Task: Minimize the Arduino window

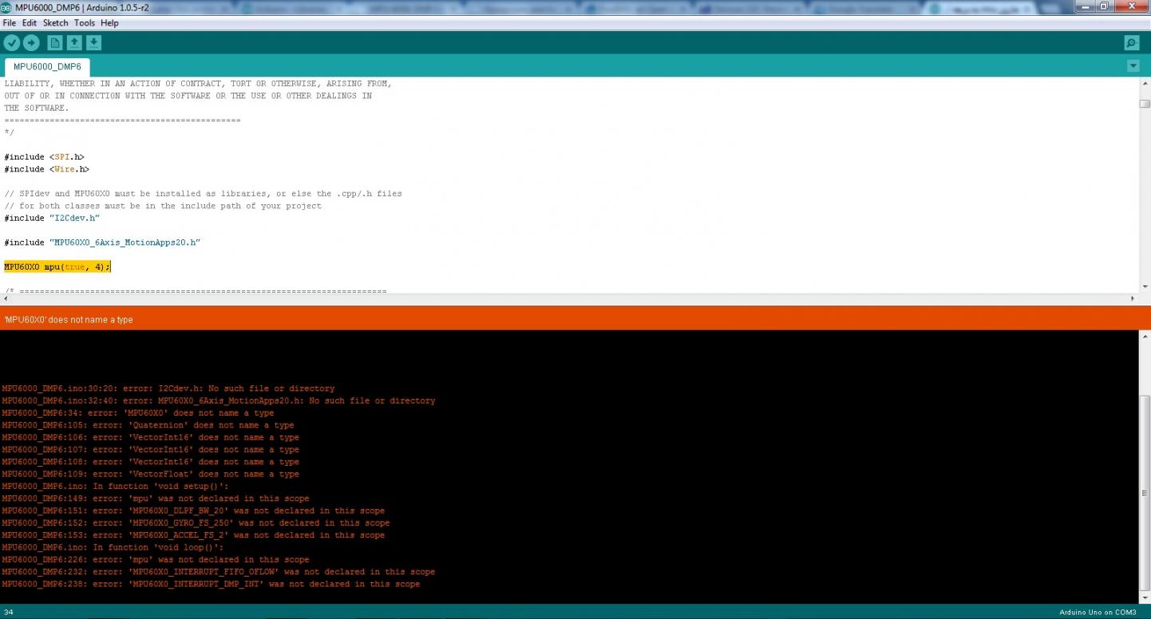Action: tap(1085, 6)
